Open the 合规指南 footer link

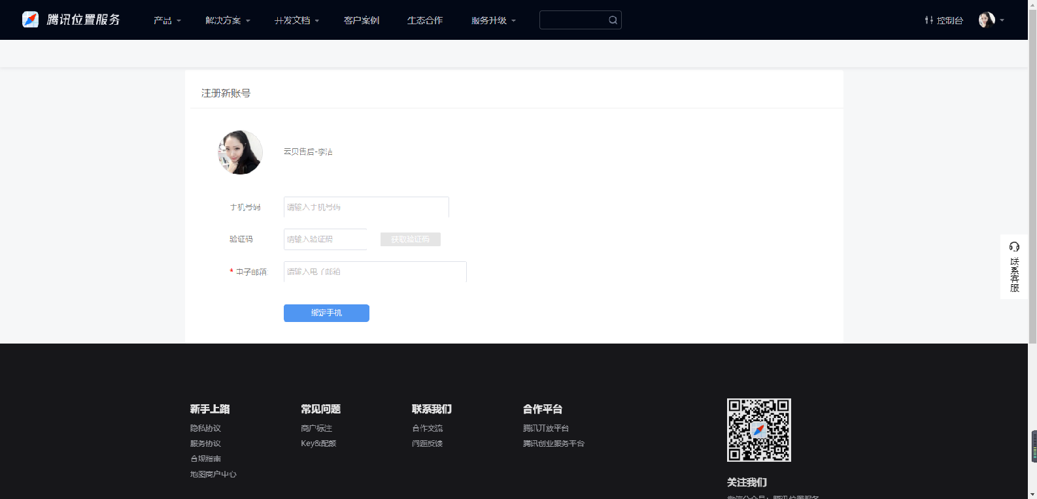pos(205,459)
